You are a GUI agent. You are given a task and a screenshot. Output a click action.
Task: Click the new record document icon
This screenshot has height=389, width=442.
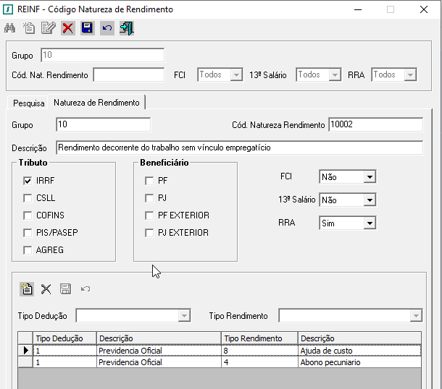click(29, 28)
